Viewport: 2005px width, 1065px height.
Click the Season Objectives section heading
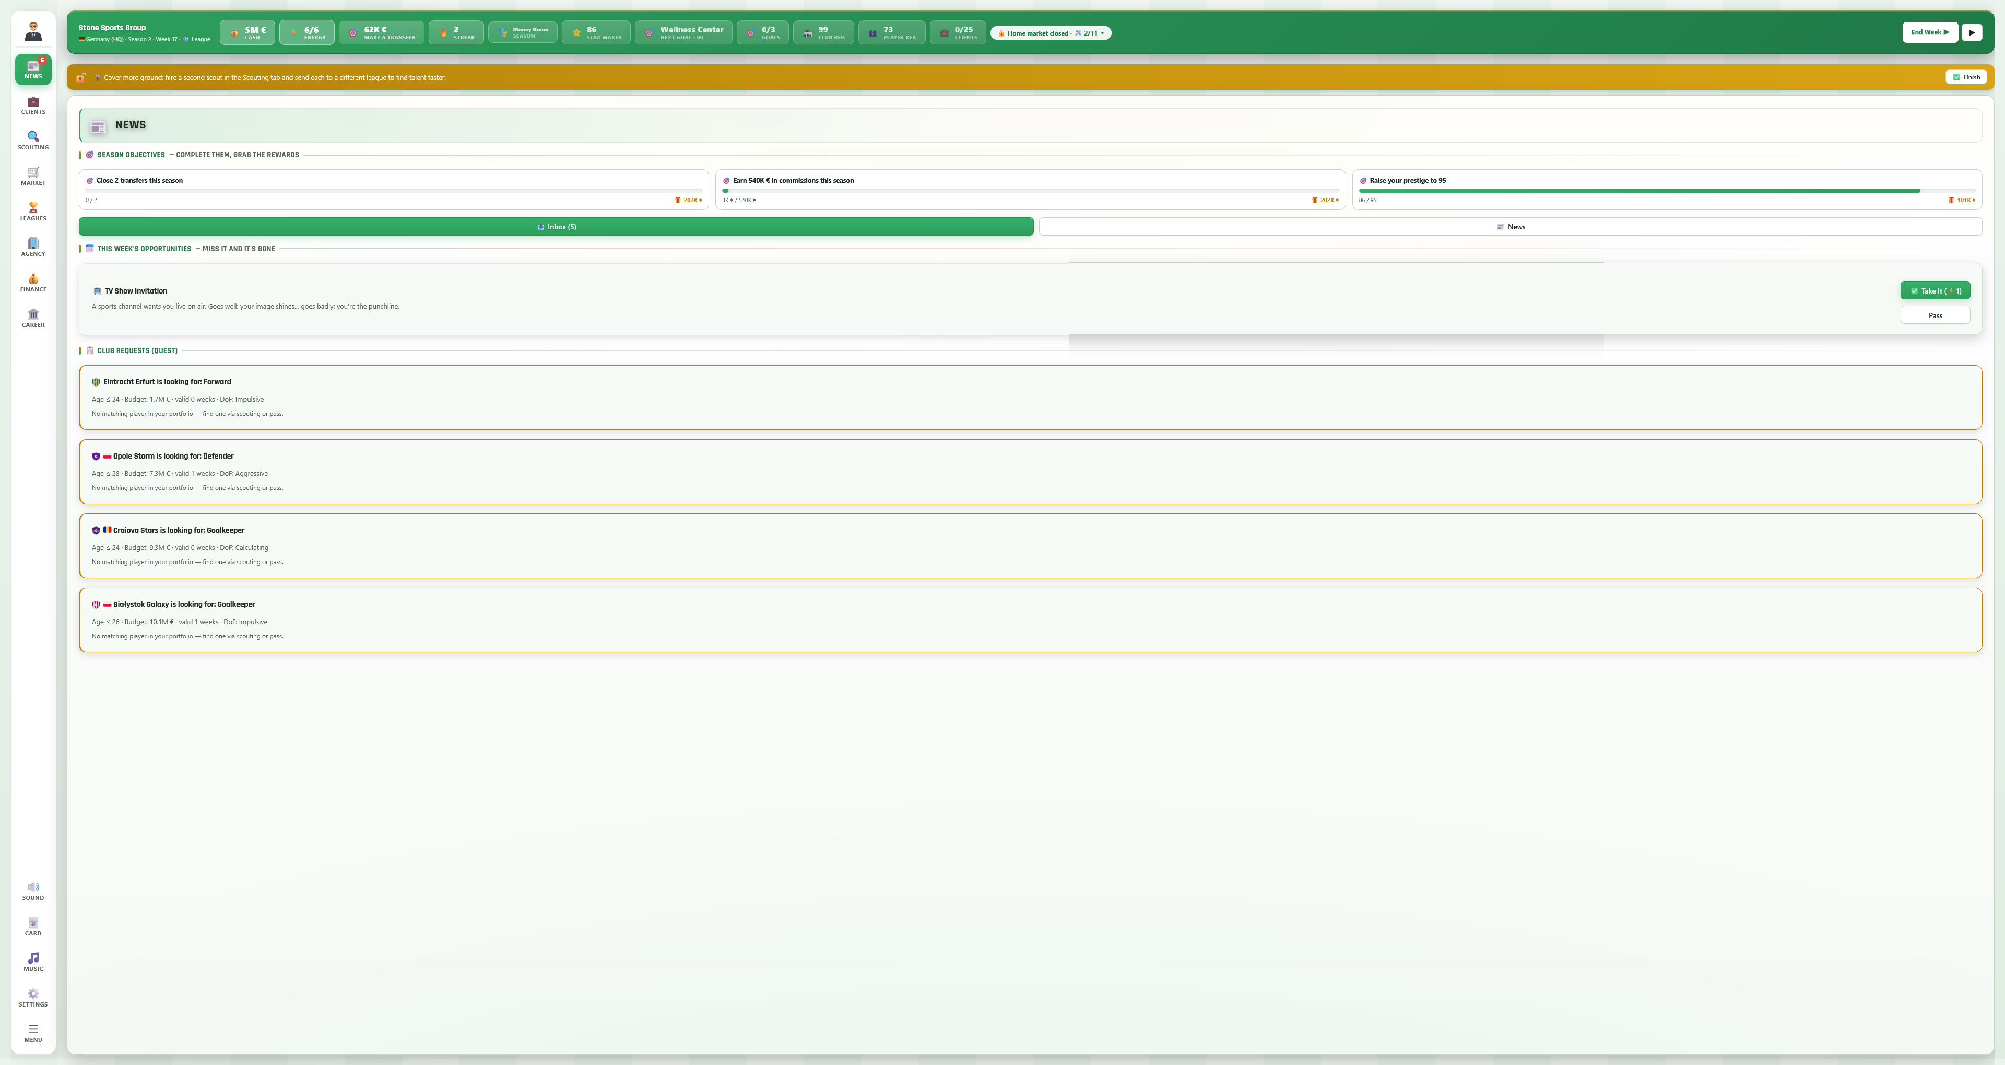pos(131,155)
